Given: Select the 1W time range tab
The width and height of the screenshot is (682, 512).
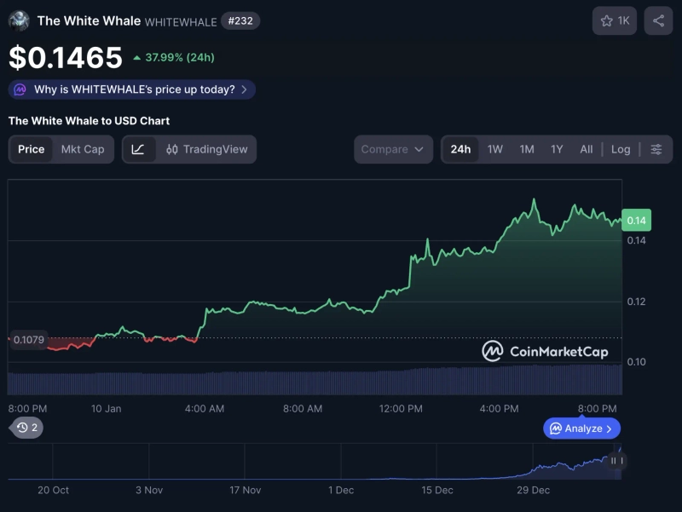Looking at the screenshot, I should [495, 149].
